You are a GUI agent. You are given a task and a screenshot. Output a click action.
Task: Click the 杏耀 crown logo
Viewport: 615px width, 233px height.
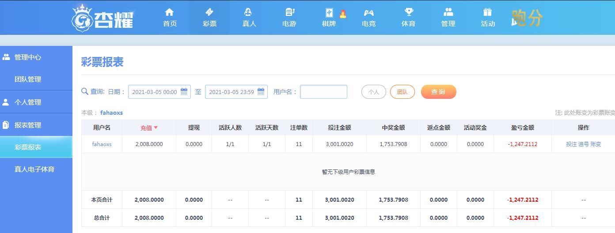coord(102,18)
